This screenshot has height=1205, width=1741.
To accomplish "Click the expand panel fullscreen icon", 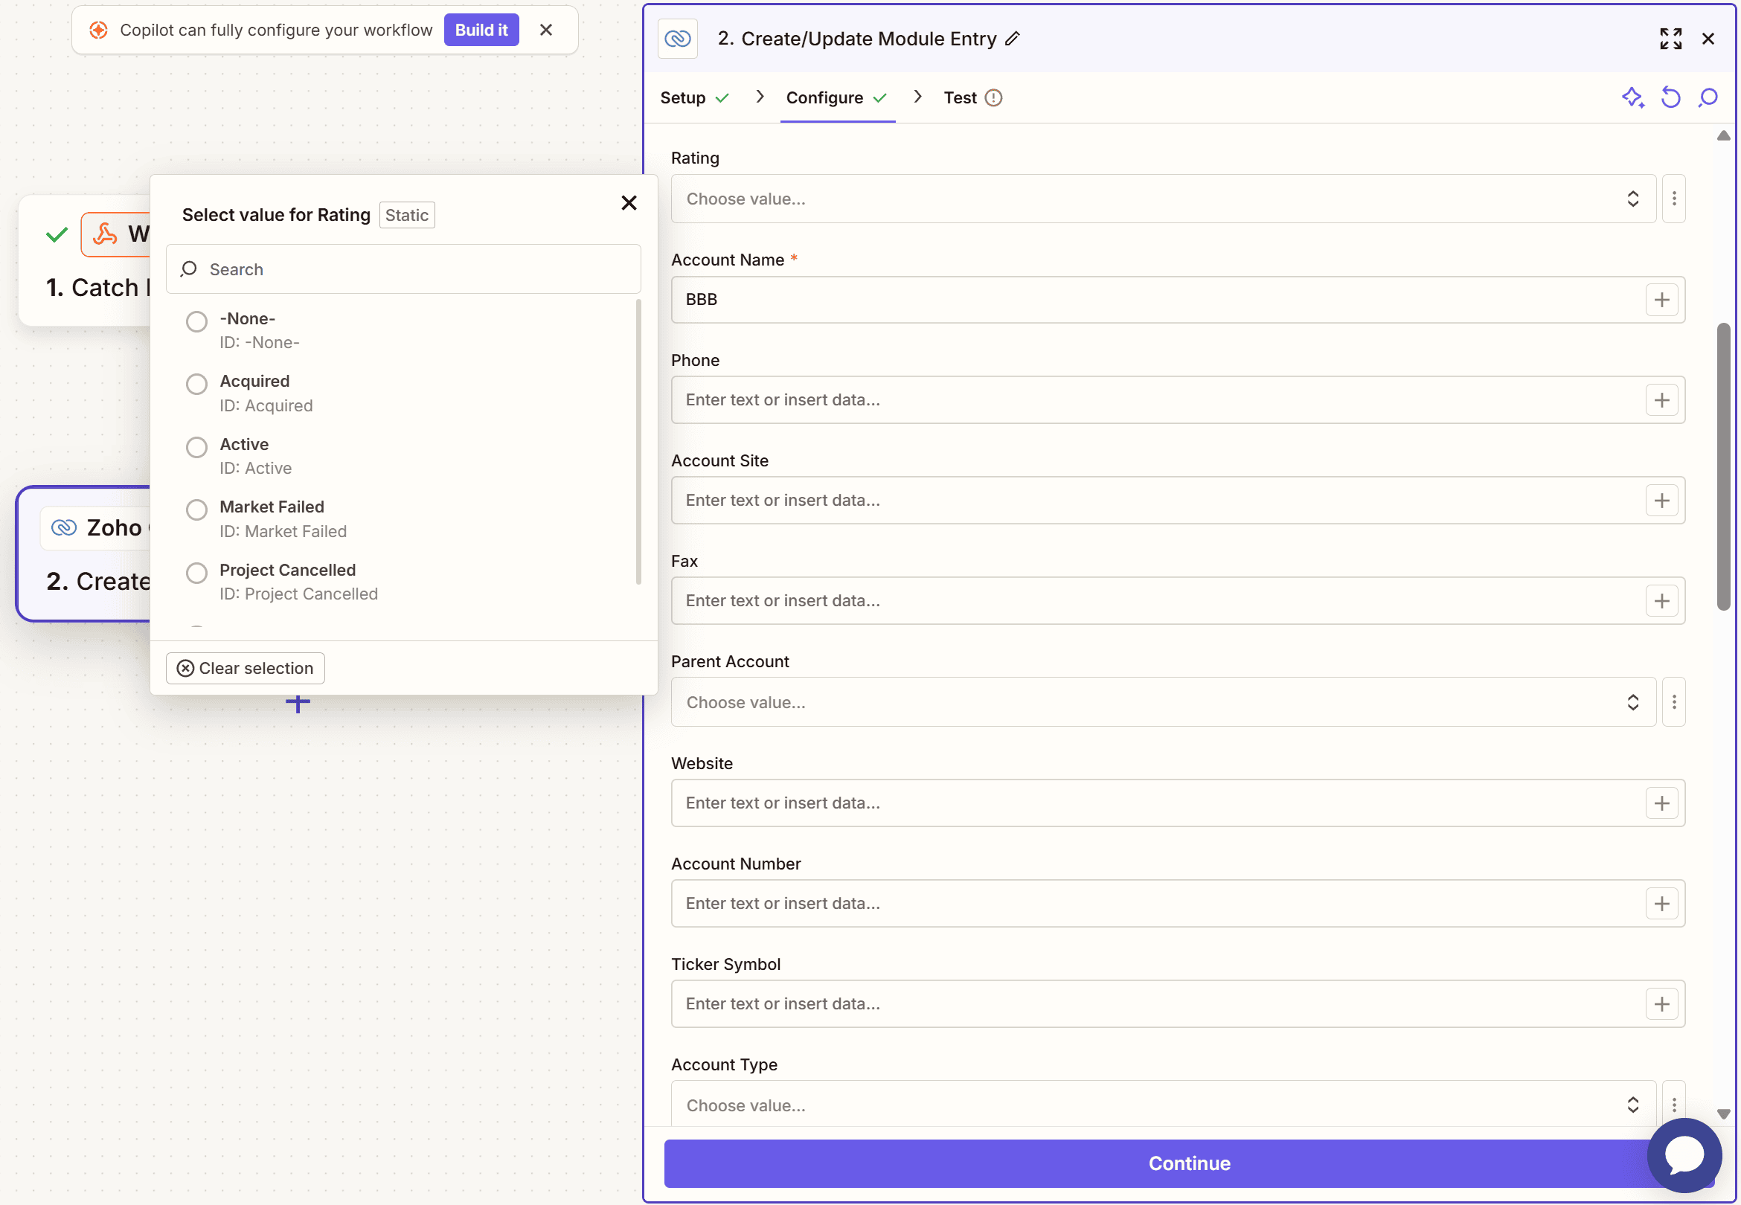I will point(1670,39).
